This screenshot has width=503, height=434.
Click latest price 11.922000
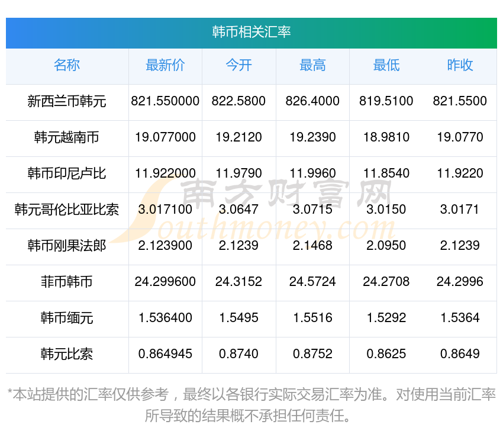click(x=165, y=173)
